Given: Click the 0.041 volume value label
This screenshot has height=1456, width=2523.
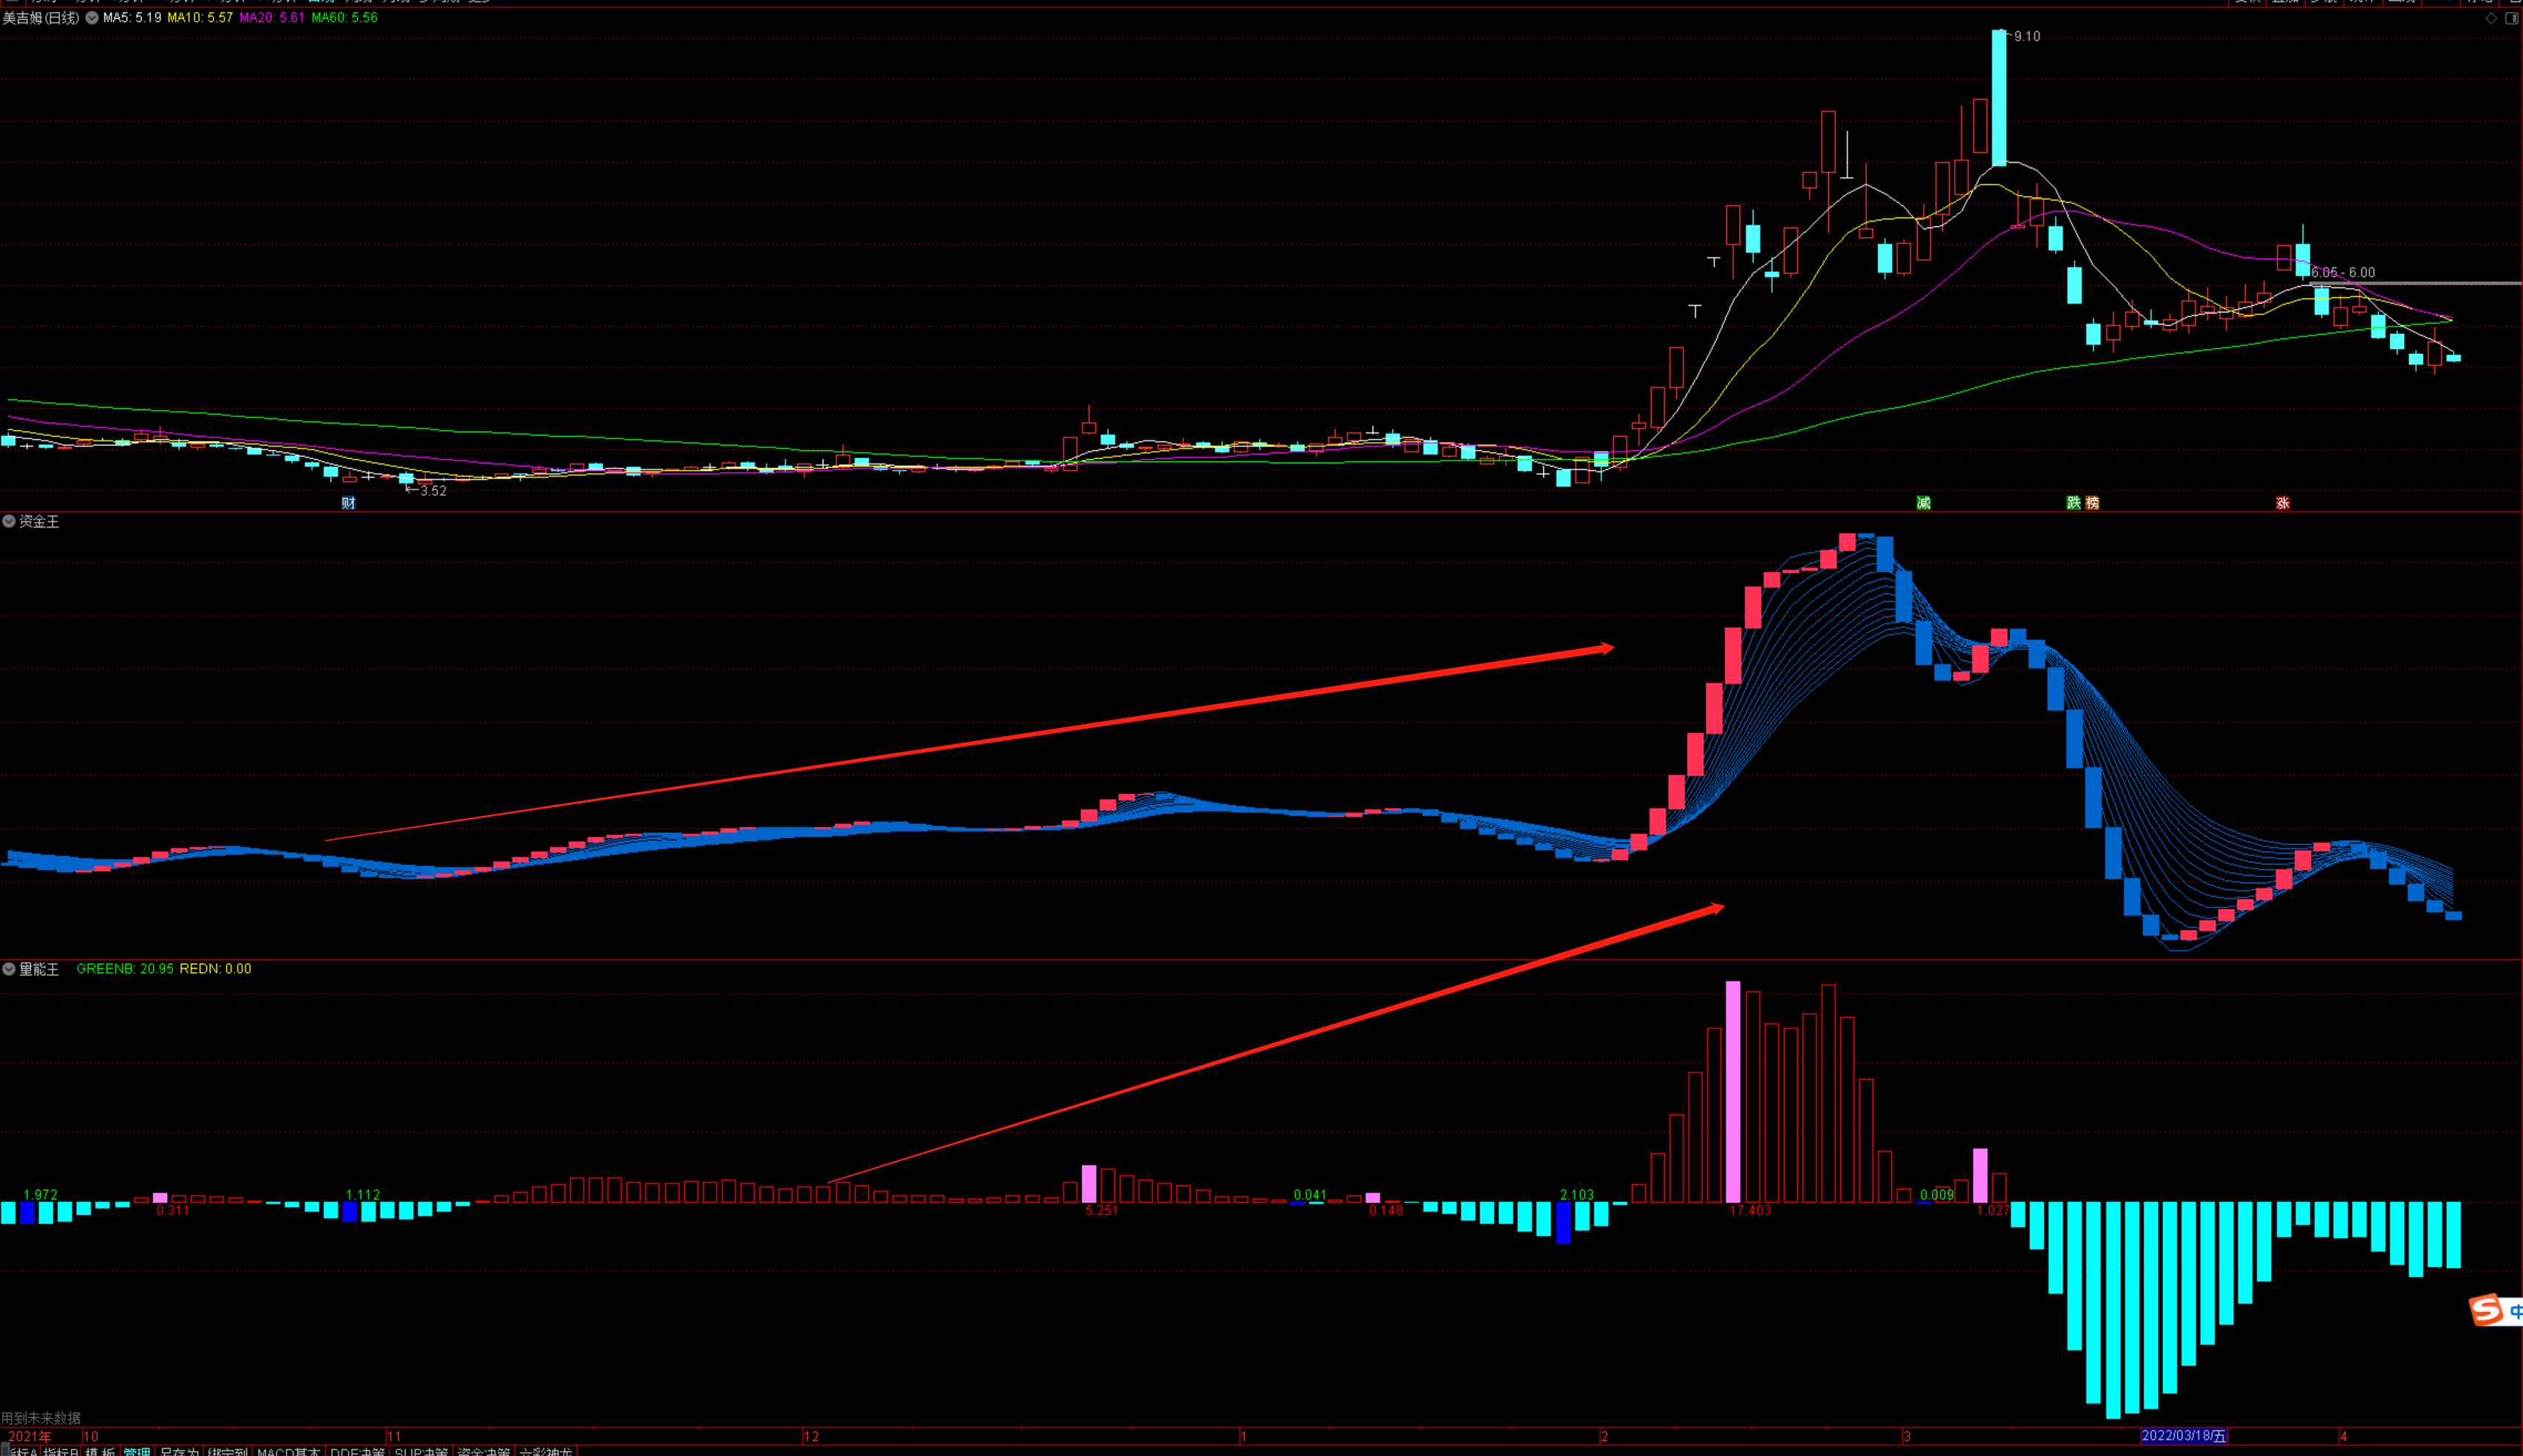Looking at the screenshot, I should coord(1310,1195).
